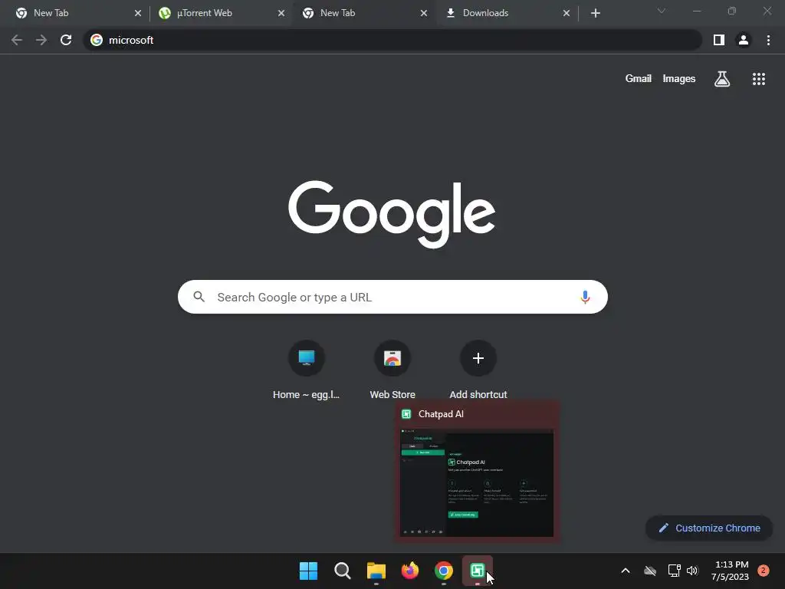This screenshot has width=785, height=589.
Task: Close the Downloads tab
Action: [x=567, y=13]
